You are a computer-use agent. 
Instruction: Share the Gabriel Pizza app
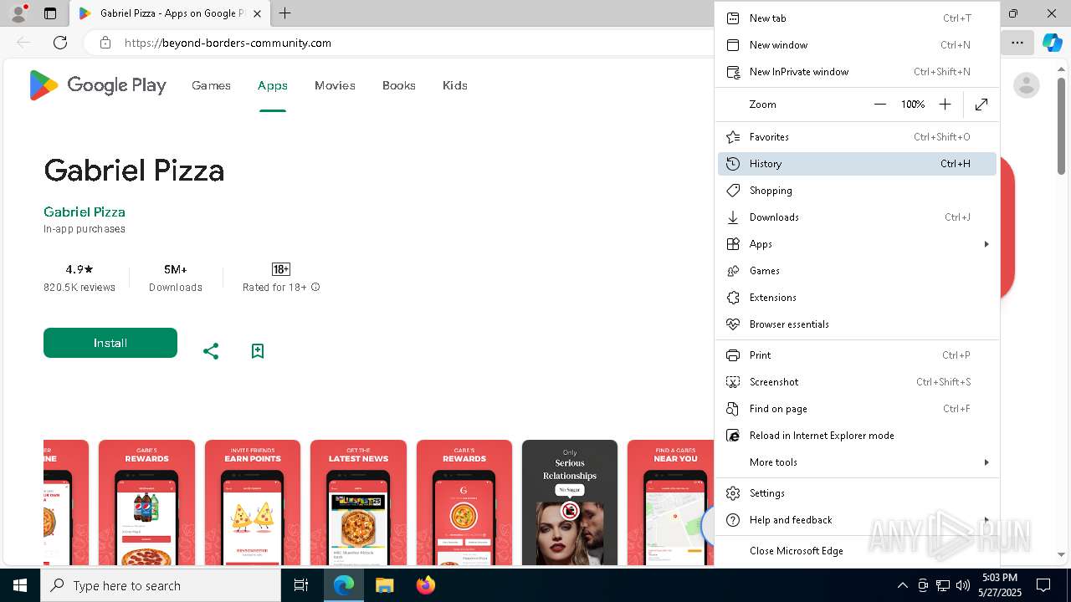[x=211, y=351]
